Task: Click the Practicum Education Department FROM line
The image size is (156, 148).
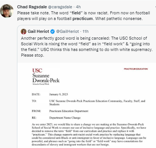Action: [69, 111]
